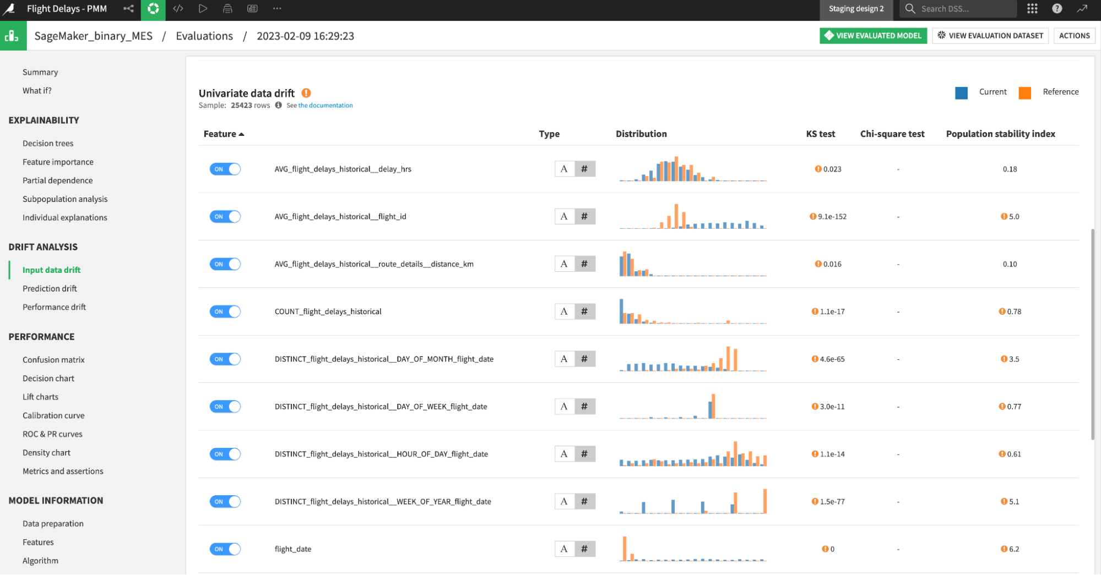Disable drift tracking for flight_date feature

point(225,549)
